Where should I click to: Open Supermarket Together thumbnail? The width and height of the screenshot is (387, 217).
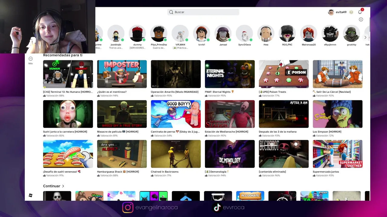coord(337,154)
